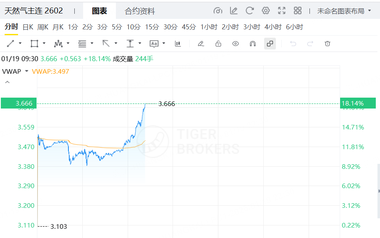Image resolution: width=380 pixels, height=238 pixels.
Task: Expand the measure tool dropdown arrow
Action: coord(140,43)
